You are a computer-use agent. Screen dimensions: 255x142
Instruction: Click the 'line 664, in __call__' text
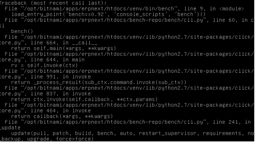pyautogui.click(x=64, y=43)
